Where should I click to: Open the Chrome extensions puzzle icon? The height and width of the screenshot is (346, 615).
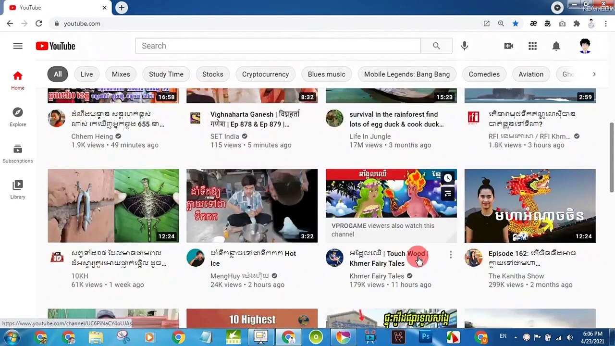[x=577, y=24]
